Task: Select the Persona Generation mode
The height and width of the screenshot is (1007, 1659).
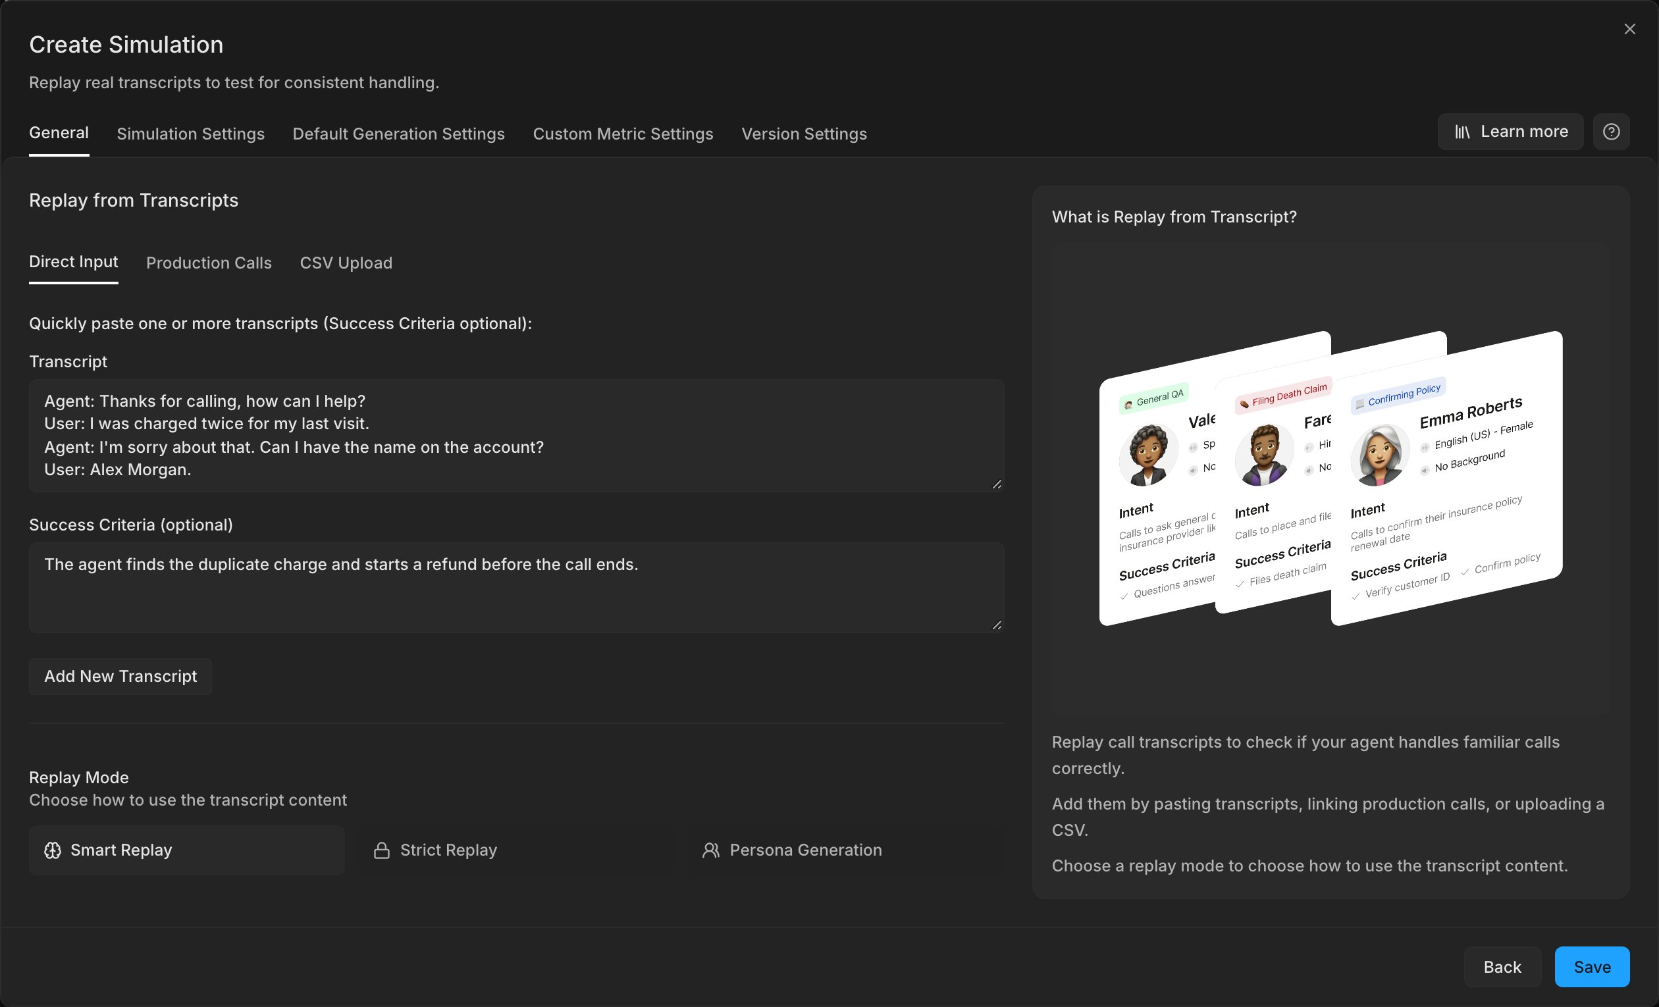Action: (846, 850)
